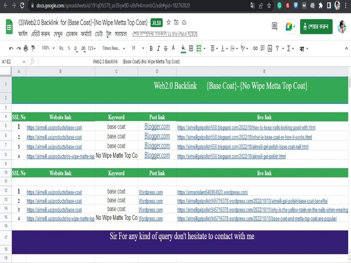The image size is (351, 263).
Task: Open the Blogger.com link in row 5
Action: pos(157,126)
